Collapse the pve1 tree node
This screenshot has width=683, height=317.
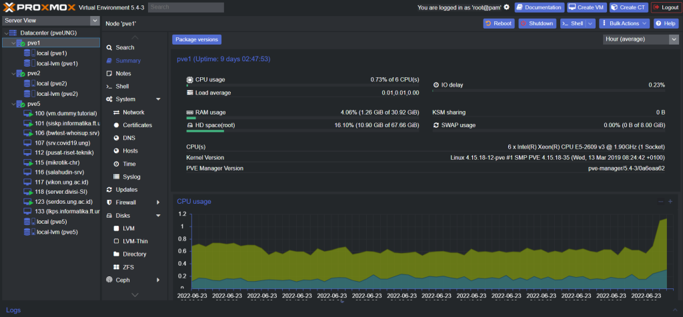13,43
